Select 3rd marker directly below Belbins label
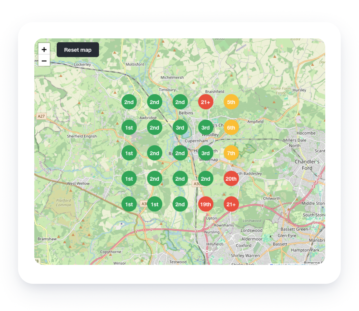Image resolution: width=359 pixels, height=311 pixels. 180,128
